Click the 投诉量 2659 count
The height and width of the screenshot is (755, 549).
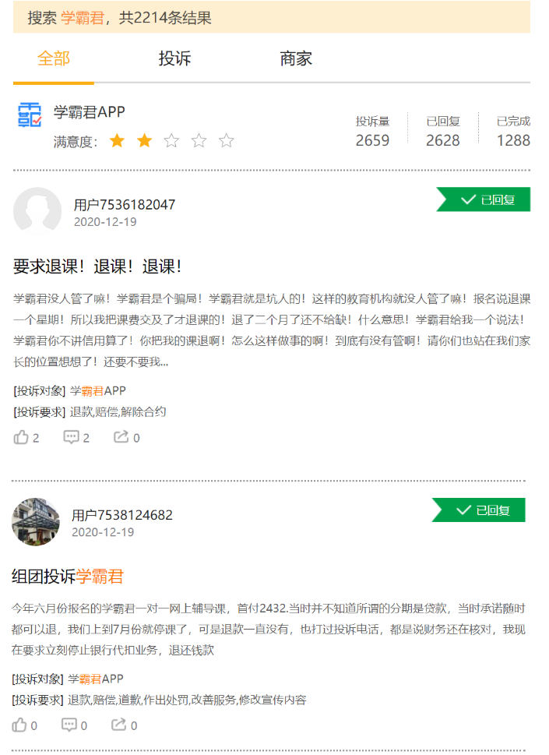tap(372, 131)
